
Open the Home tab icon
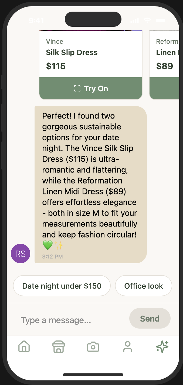[x=24, y=347]
